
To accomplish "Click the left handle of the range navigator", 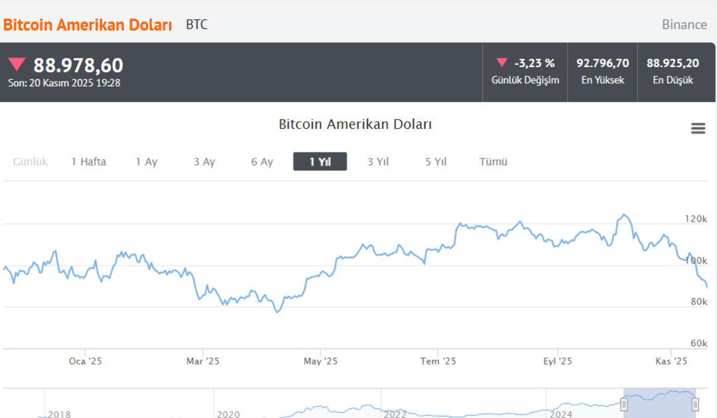I will [623, 403].
